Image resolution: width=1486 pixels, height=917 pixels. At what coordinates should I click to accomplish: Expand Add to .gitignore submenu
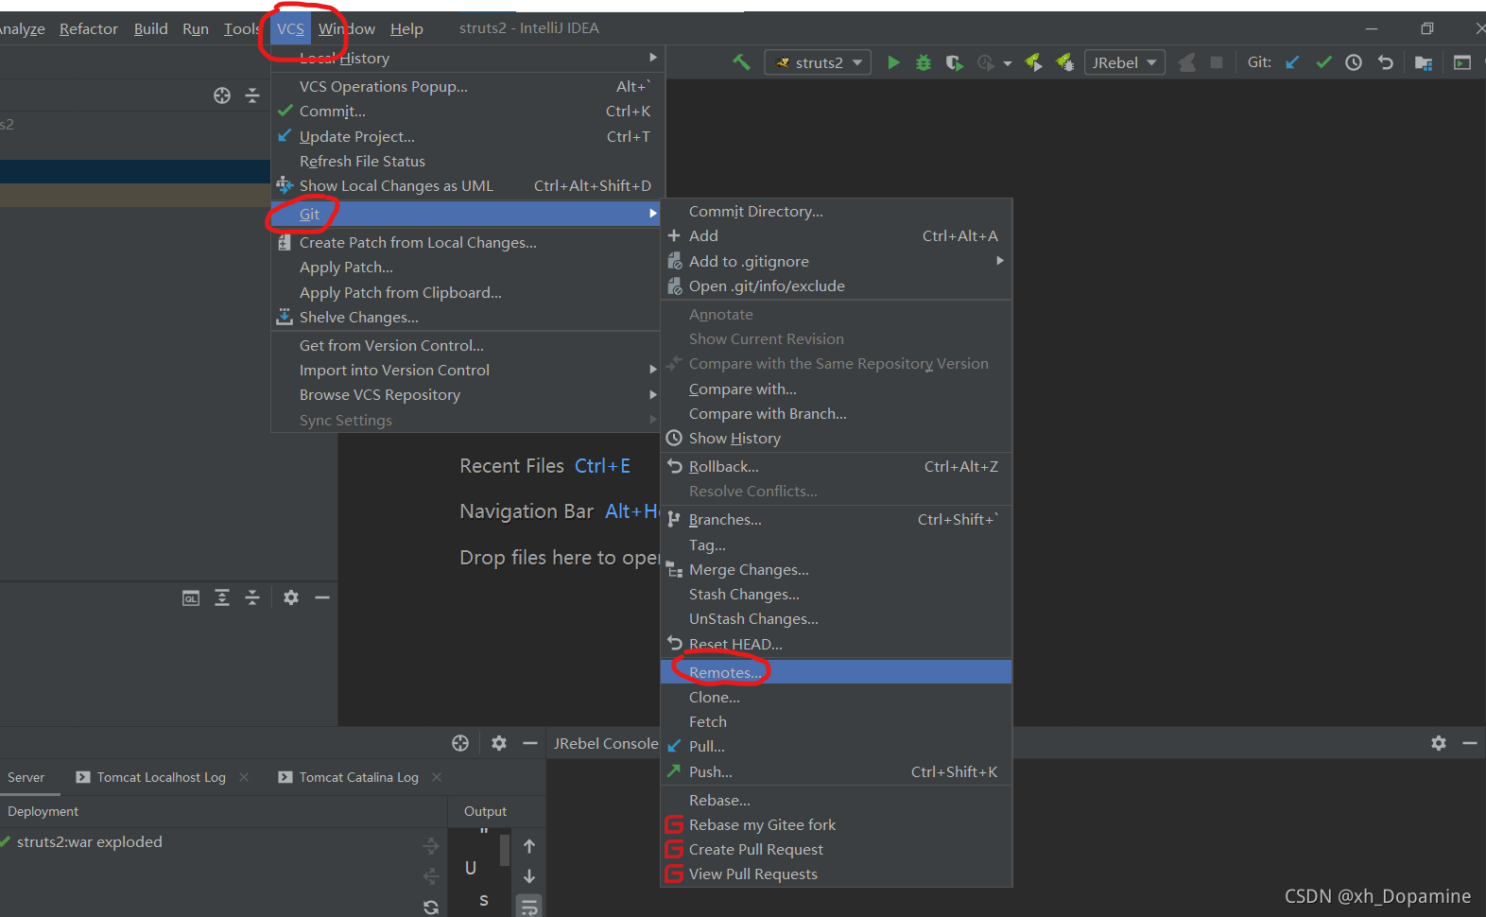837,261
